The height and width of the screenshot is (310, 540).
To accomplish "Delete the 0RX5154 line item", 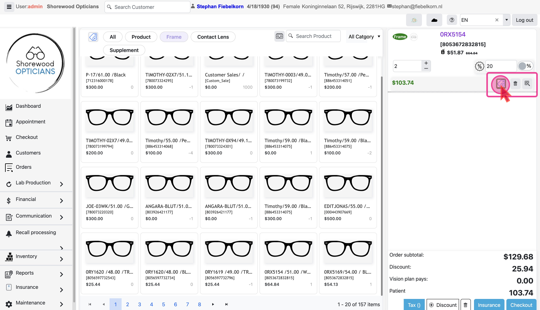I will pyautogui.click(x=515, y=83).
